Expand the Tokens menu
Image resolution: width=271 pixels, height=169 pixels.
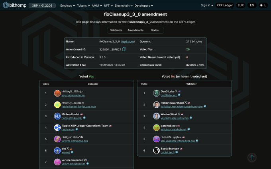(83, 6)
